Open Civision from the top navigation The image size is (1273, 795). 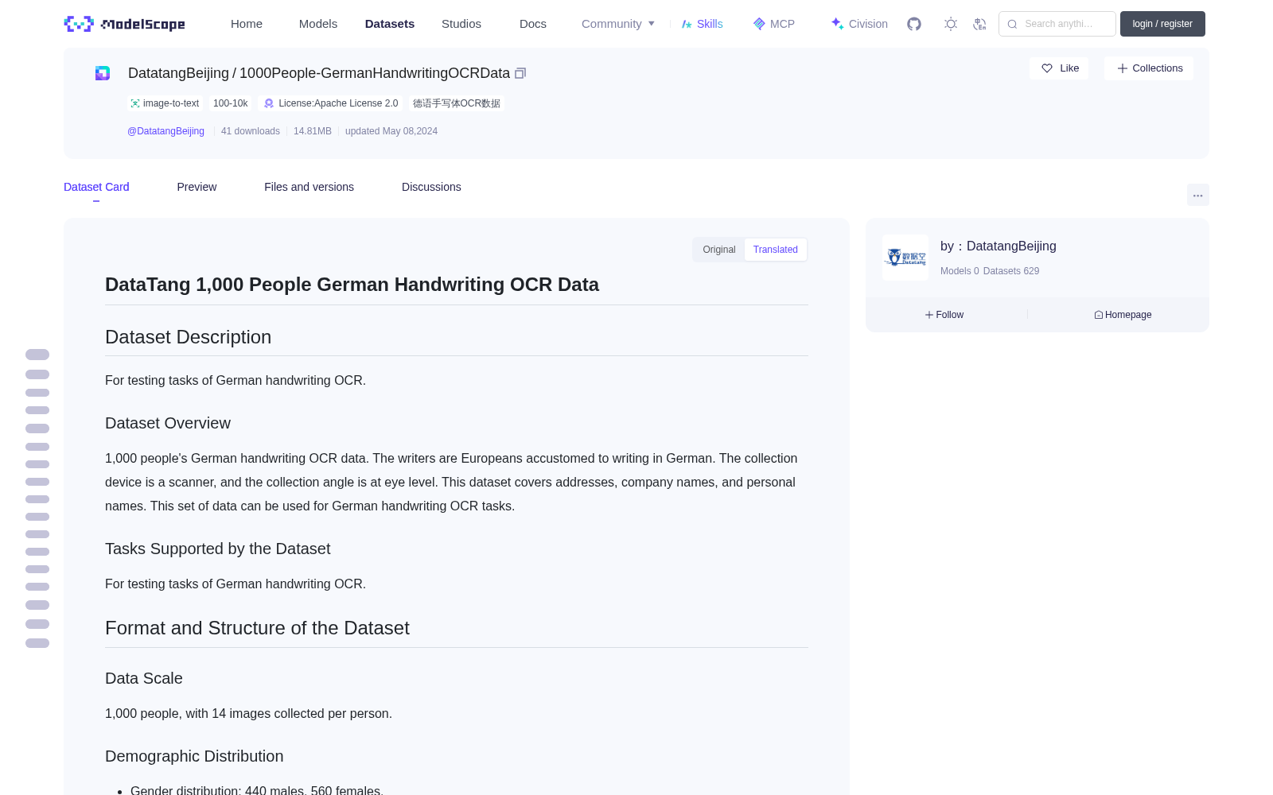[x=859, y=24]
